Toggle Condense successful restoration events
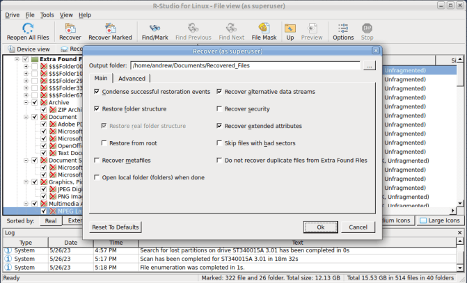 [x=97, y=91]
